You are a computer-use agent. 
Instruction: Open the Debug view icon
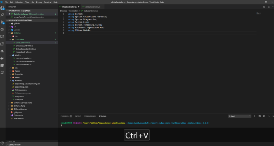2,29
